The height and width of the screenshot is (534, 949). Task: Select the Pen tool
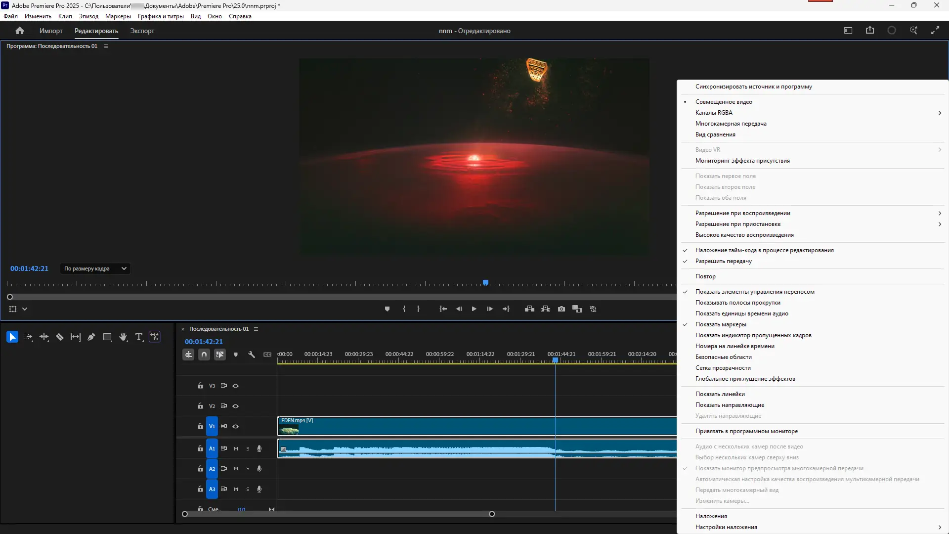point(91,337)
